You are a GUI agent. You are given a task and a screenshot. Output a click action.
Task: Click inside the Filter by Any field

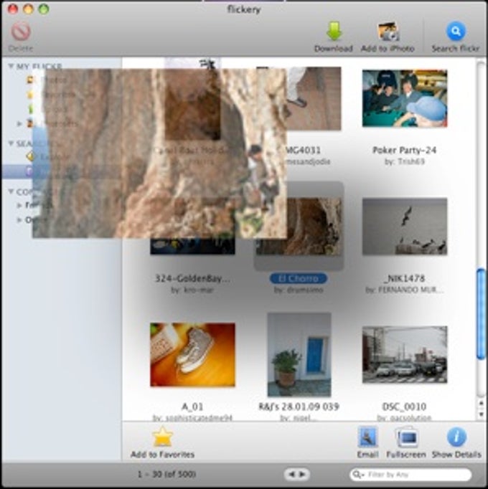pyautogui.click(x=410, y=475)
